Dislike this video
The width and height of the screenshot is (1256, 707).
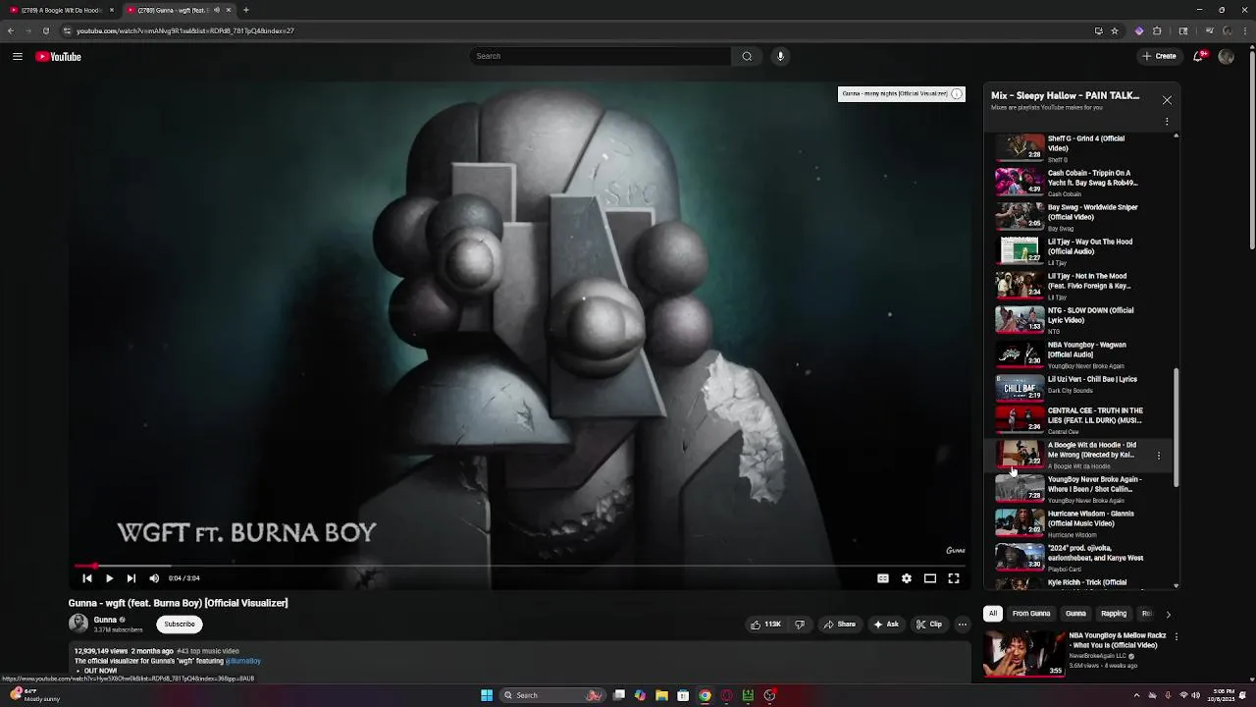point(800,625)
